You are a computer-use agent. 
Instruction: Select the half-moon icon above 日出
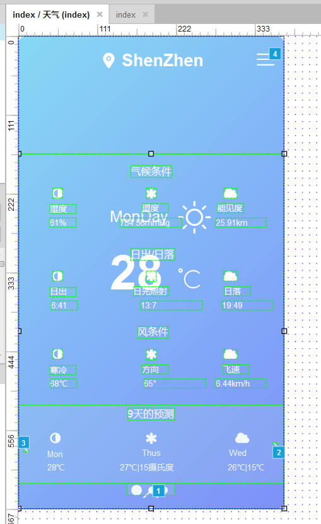pos(57,276)
